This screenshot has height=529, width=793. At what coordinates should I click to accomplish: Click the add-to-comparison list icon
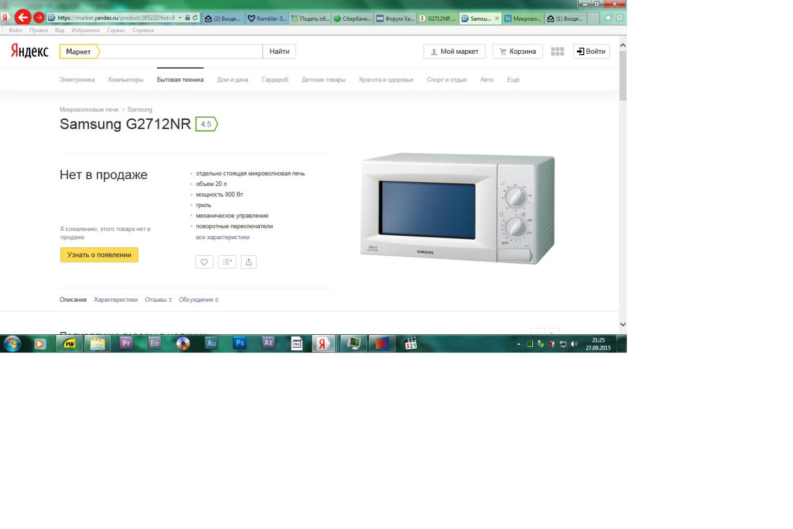227,262
